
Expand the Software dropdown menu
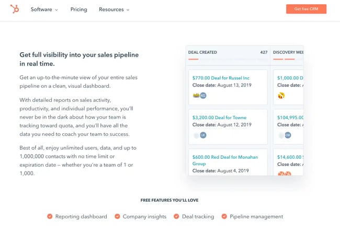pos(44,9)
